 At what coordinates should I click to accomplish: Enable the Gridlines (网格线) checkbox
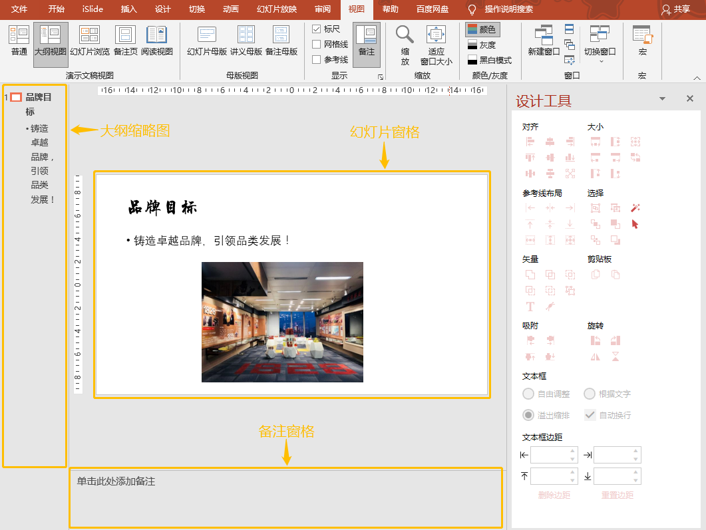[317, 44]
